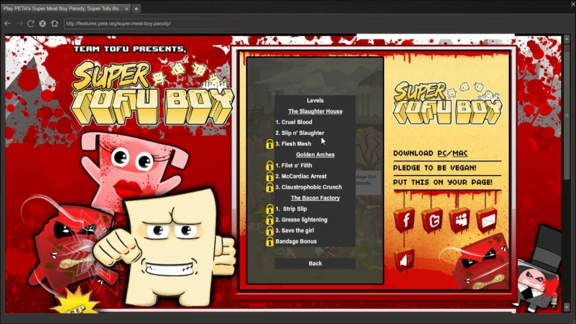The width and height of the screenshot is (576, 324).
Task: Download the MAC version of the game
Action: [x=460, y=153]
